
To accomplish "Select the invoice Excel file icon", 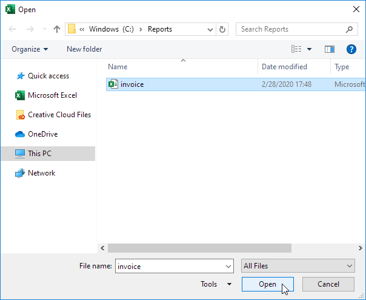I will pos(113,84).
